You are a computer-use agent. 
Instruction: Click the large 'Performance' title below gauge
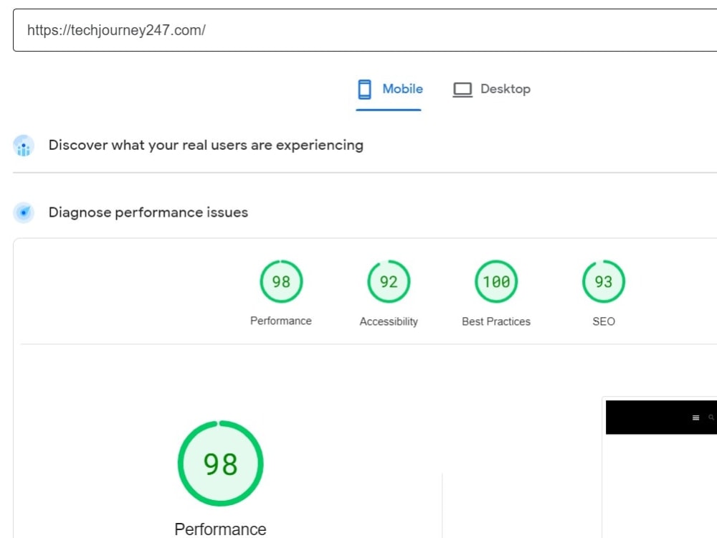pos(220,529)
